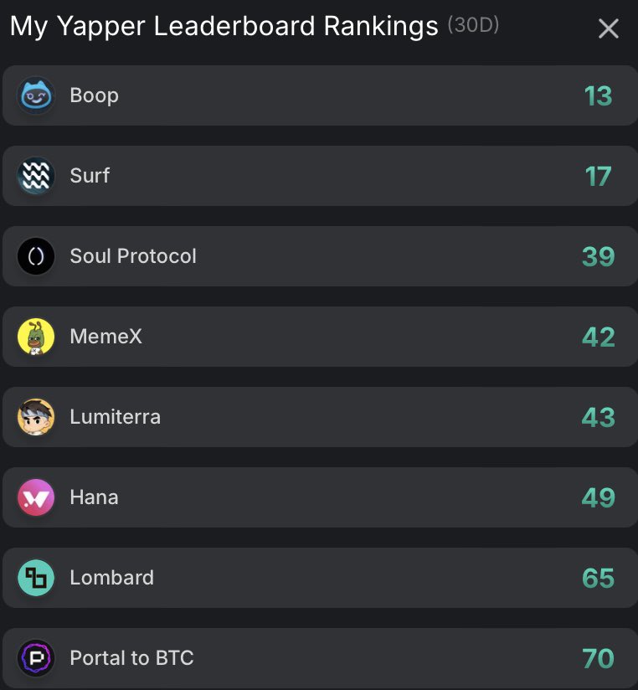
Task: Open the Lumiterra ranking row
Action: pyautogui.click(x=321, y=417)
